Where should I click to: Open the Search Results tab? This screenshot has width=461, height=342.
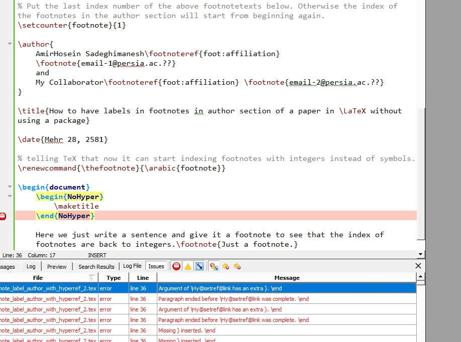tap(96, 266)
